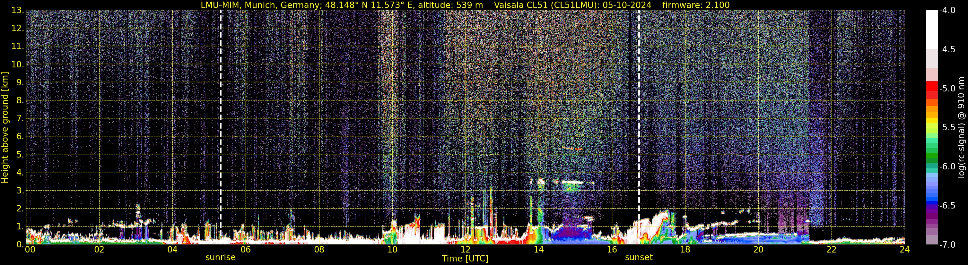Select the "3." km height axis tick
This screenshot has height=265, width=968.
point(20,190)
